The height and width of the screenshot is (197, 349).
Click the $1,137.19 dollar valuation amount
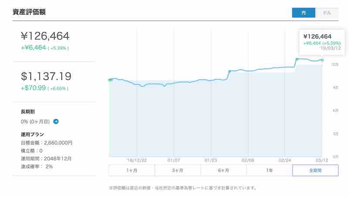click(46, 77)
